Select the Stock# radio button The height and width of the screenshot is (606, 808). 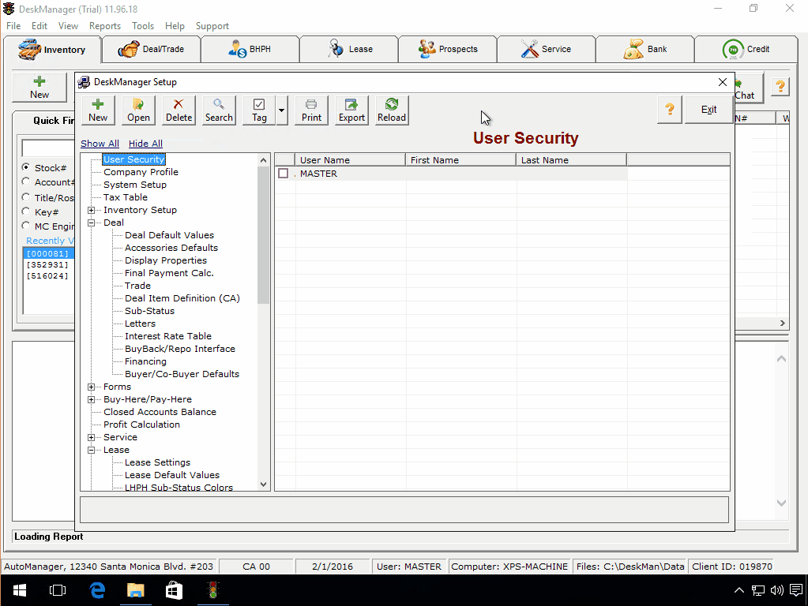coord(26,167)
